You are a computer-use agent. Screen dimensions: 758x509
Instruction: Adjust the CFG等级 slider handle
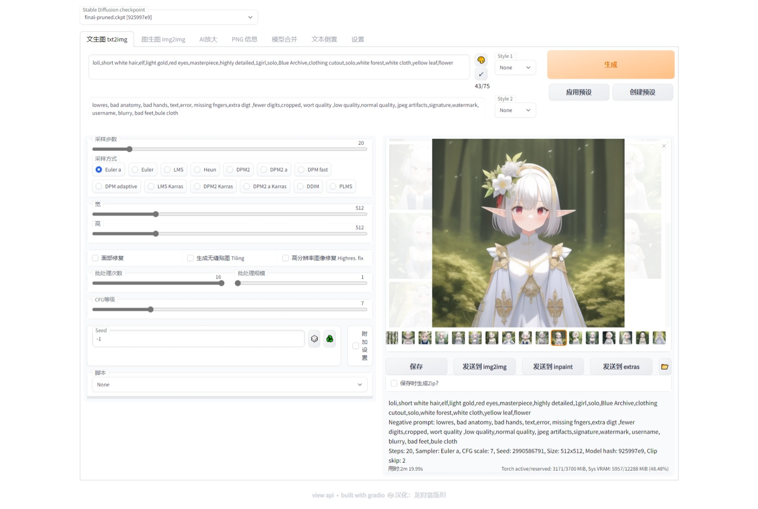point(150,310)
